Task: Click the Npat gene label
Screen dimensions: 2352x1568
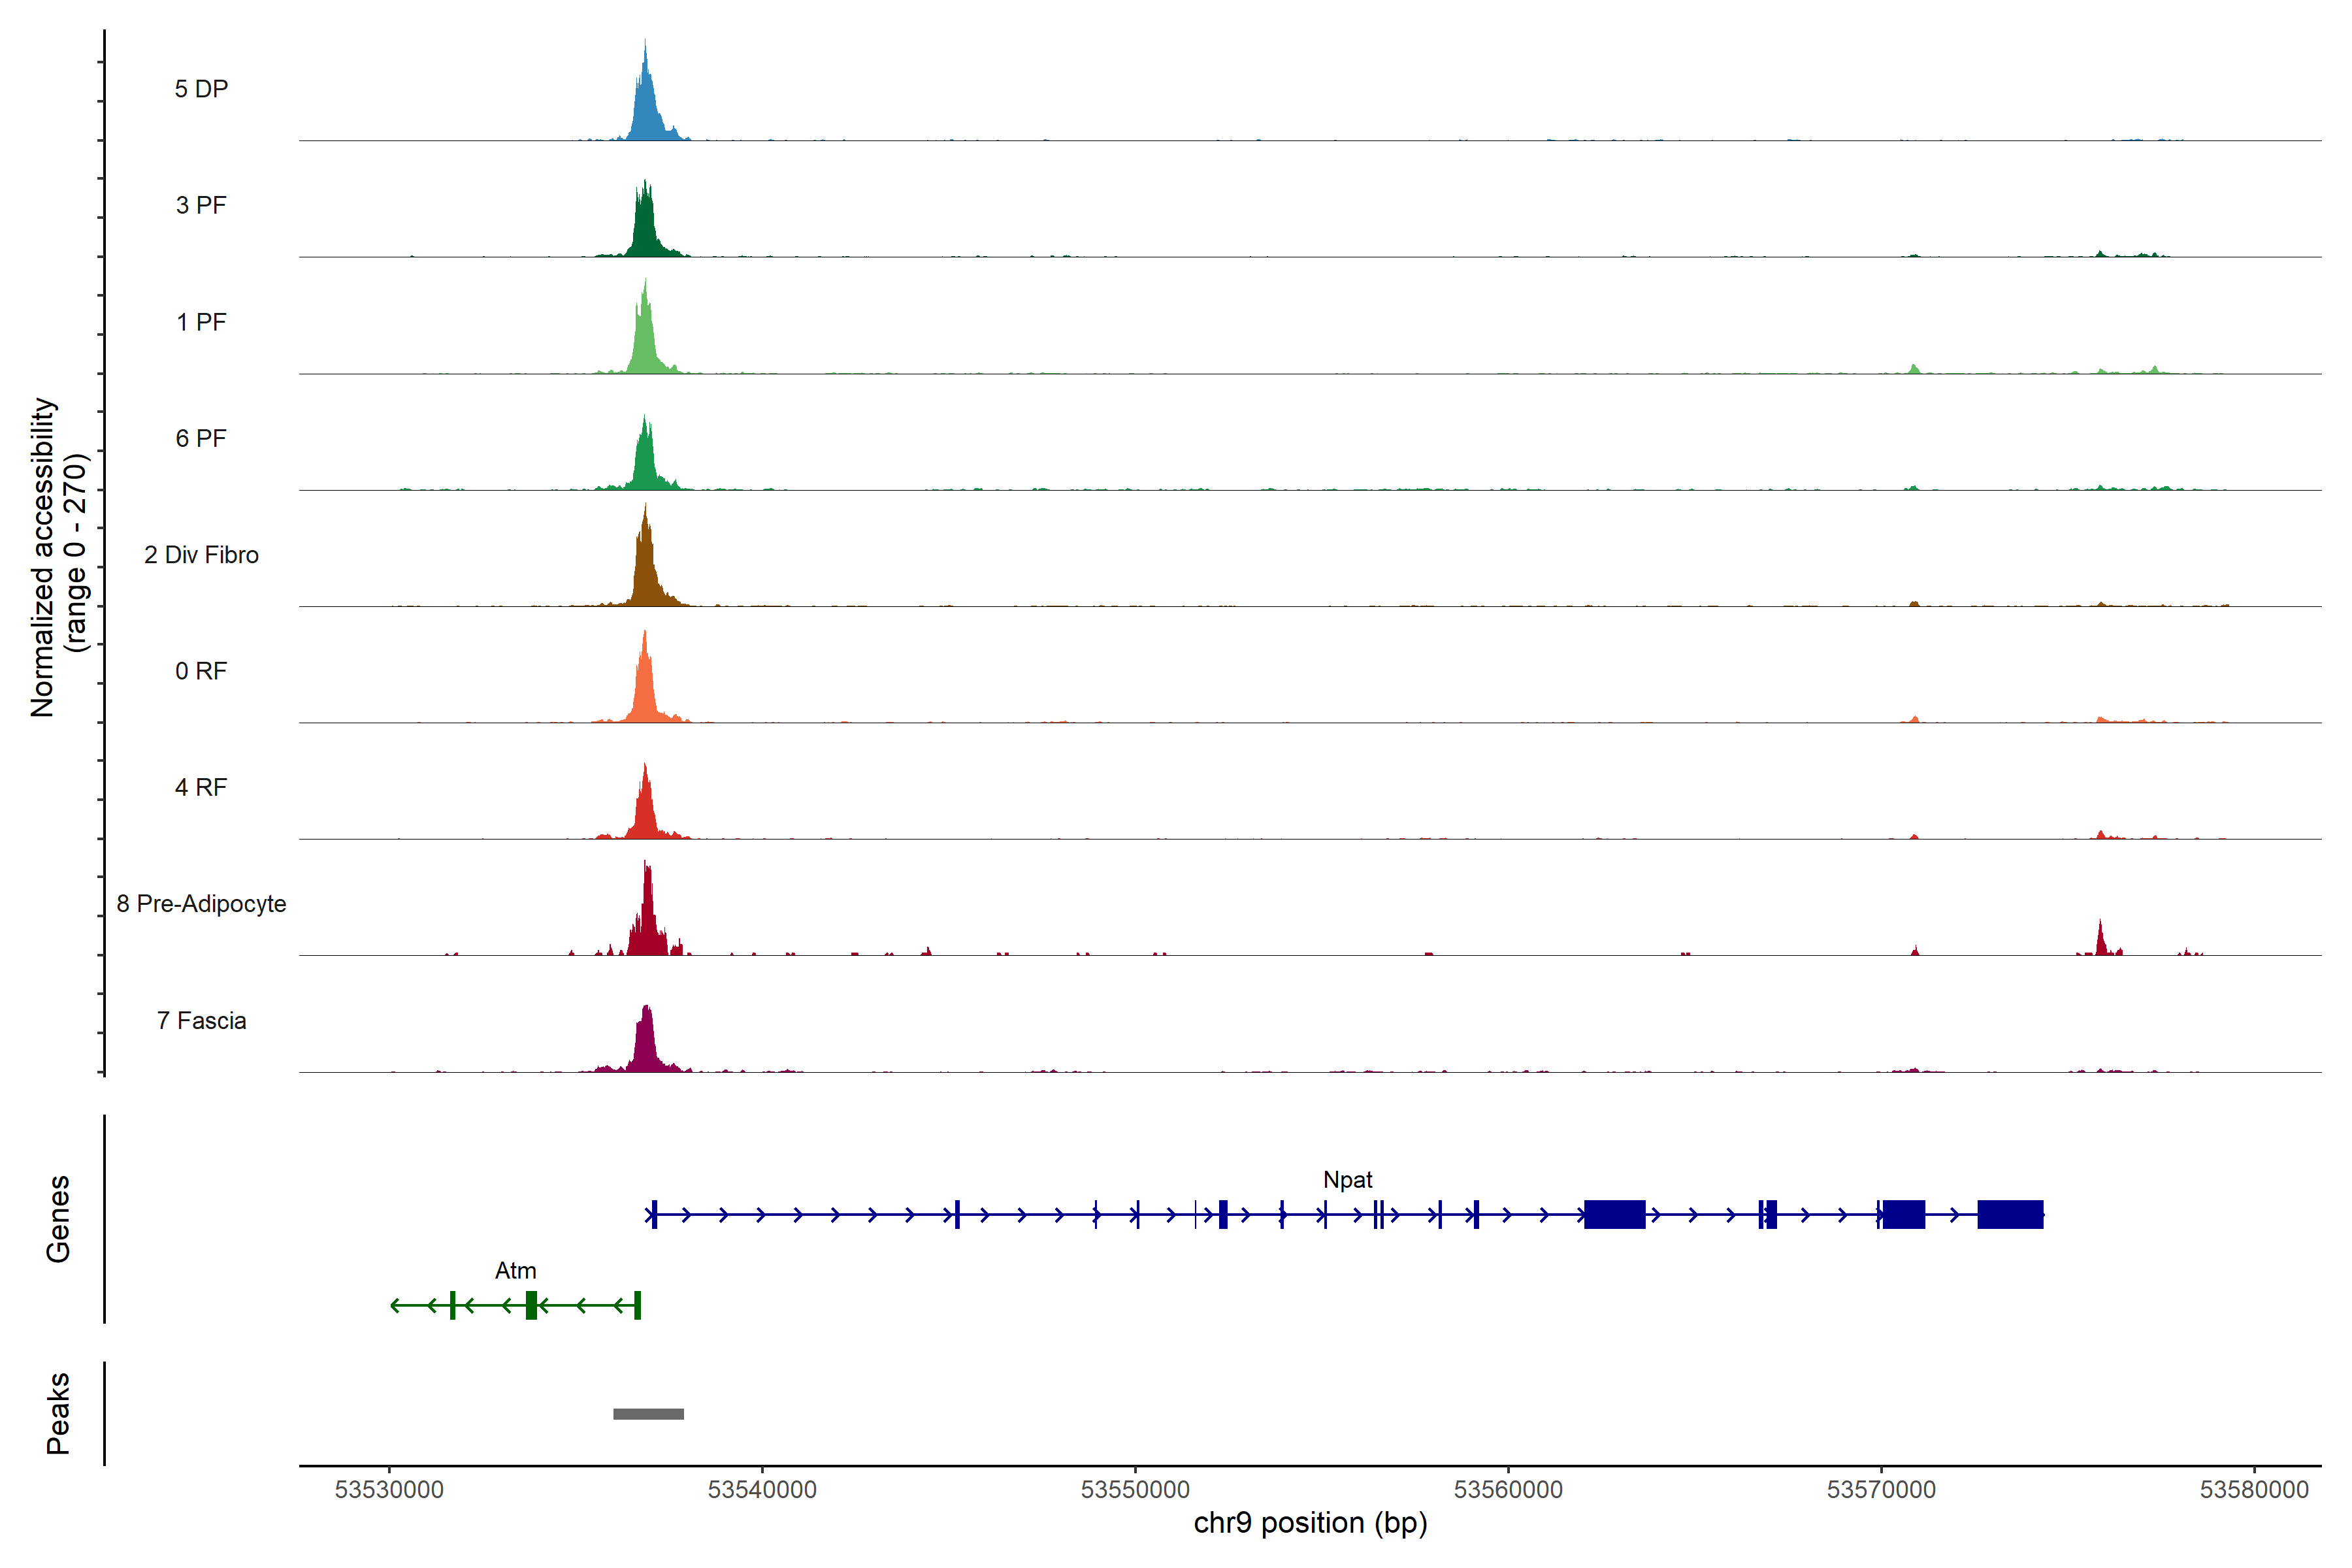Action: [x=1347, y=1180]
